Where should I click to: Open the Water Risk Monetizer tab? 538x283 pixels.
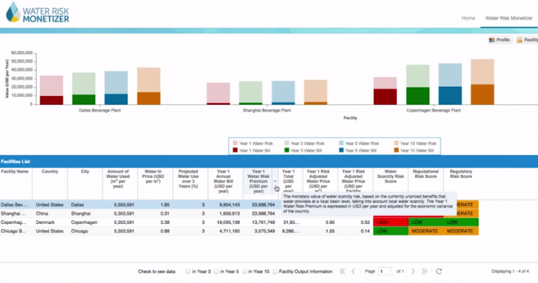click(508, 18)
